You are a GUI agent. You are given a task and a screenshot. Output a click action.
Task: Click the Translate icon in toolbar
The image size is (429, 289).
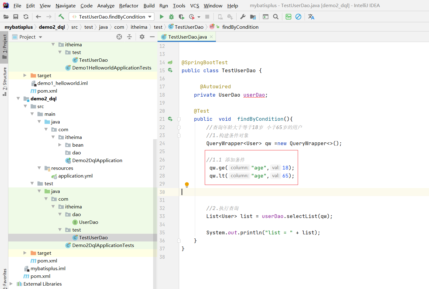(x=311, y=17)
